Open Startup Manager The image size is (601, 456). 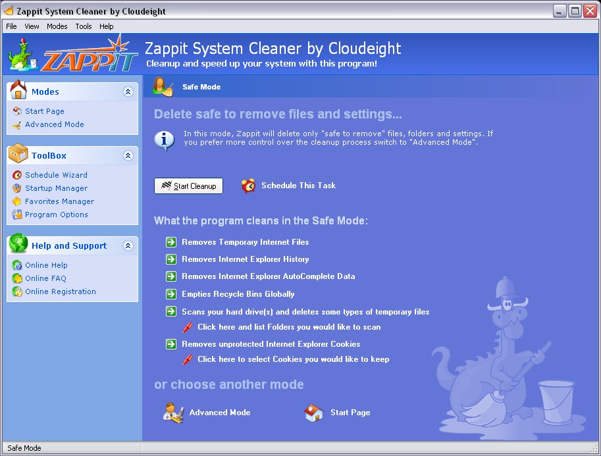coord(57,188)
